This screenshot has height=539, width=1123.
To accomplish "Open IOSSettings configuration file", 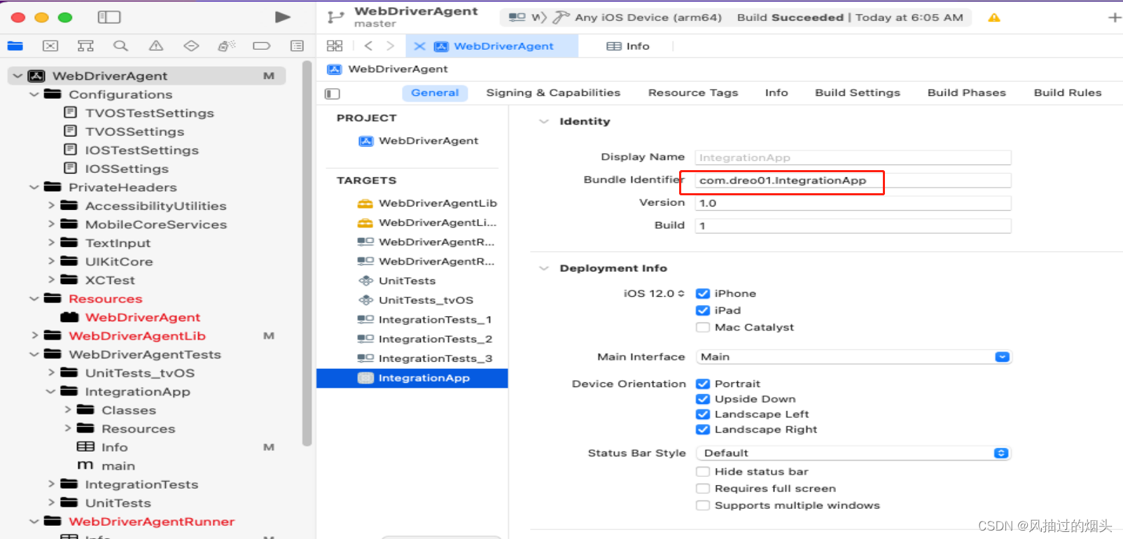I will point(116,169).
